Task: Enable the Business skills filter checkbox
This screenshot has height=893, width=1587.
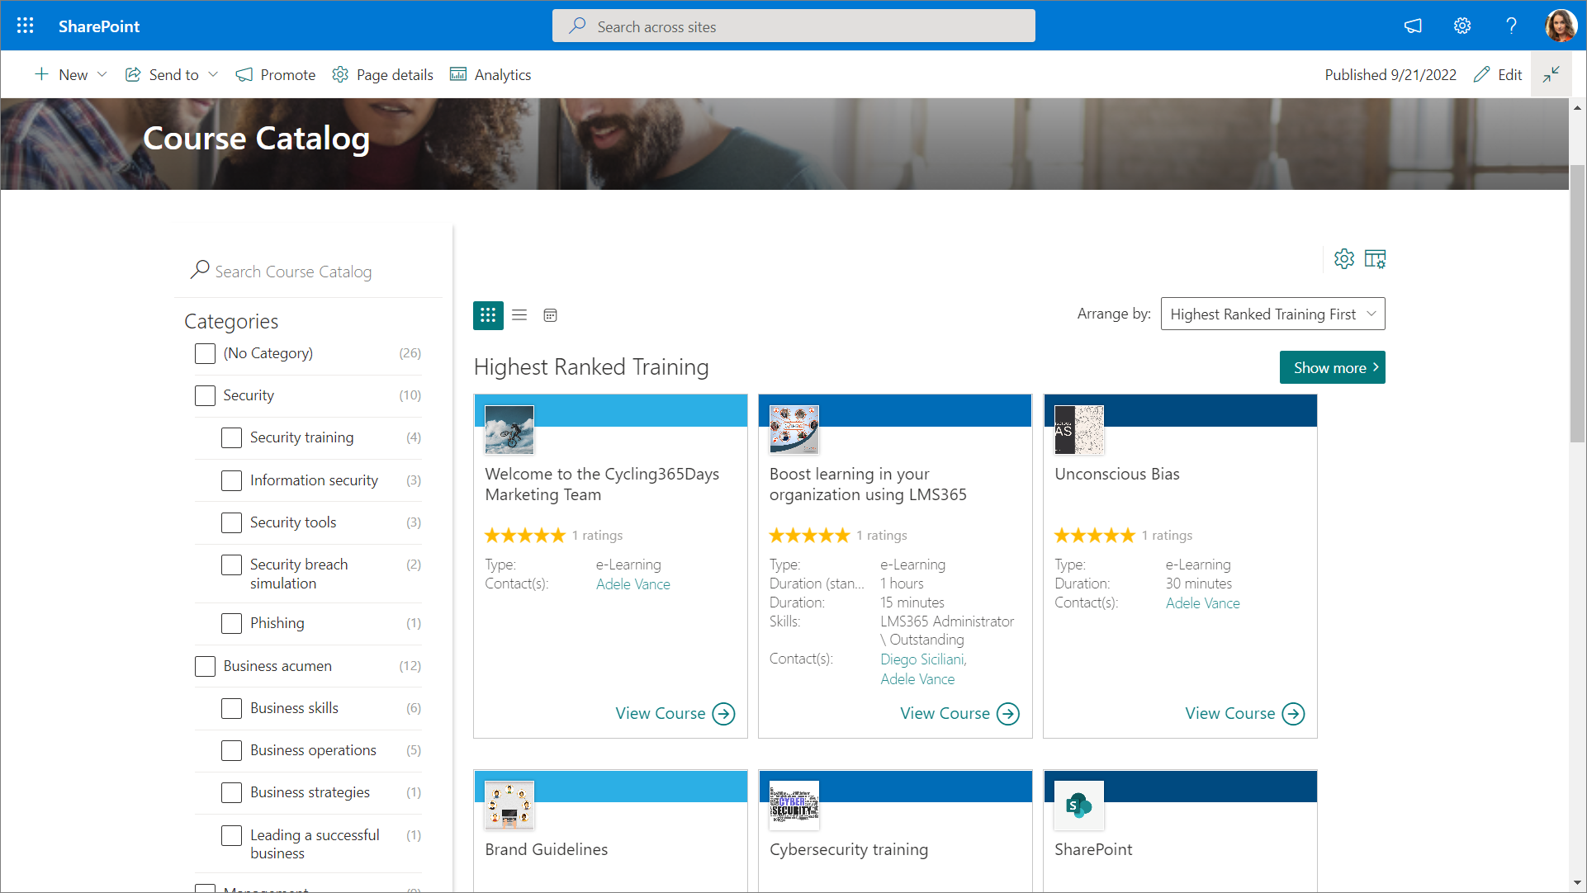Action: (232, 708)
